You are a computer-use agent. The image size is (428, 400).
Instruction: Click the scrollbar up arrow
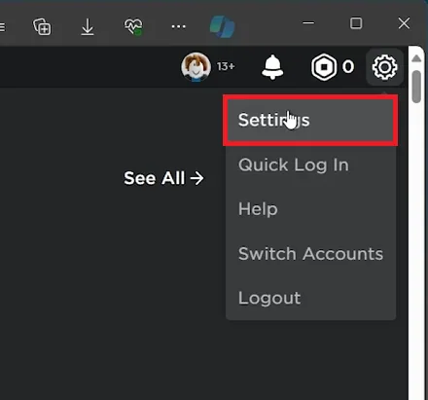pos(416,58)
